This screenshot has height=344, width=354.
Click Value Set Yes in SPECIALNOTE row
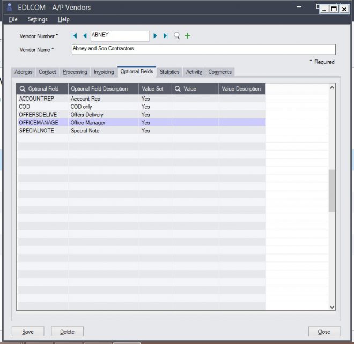[156, 131]
